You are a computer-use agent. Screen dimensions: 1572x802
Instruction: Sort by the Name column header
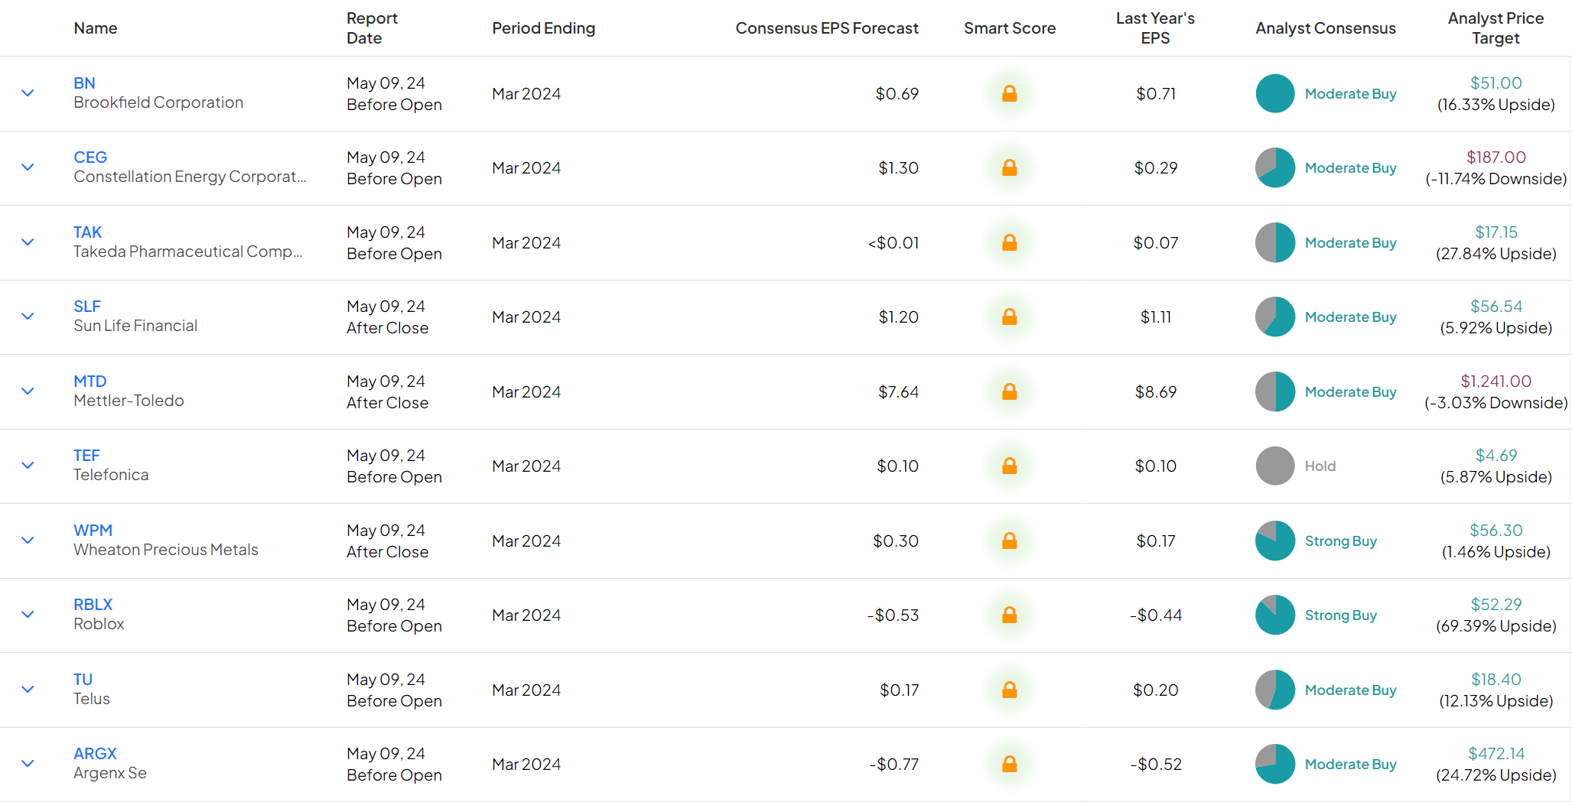(96, 28)
